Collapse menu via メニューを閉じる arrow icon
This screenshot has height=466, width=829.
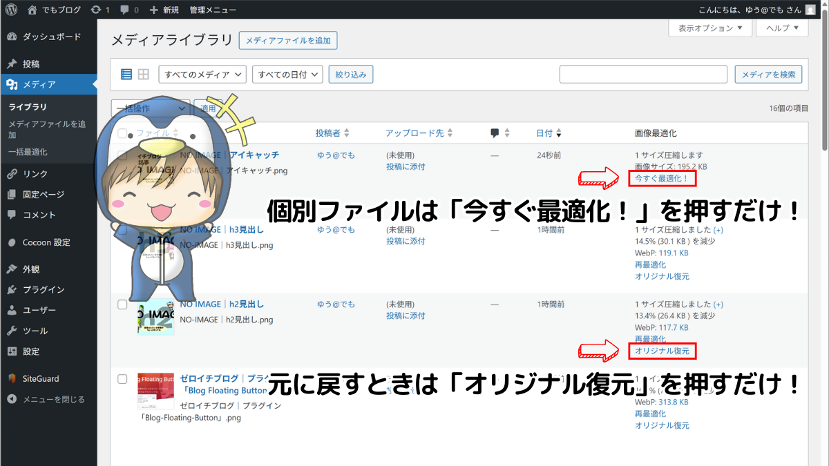click(12, 399)
